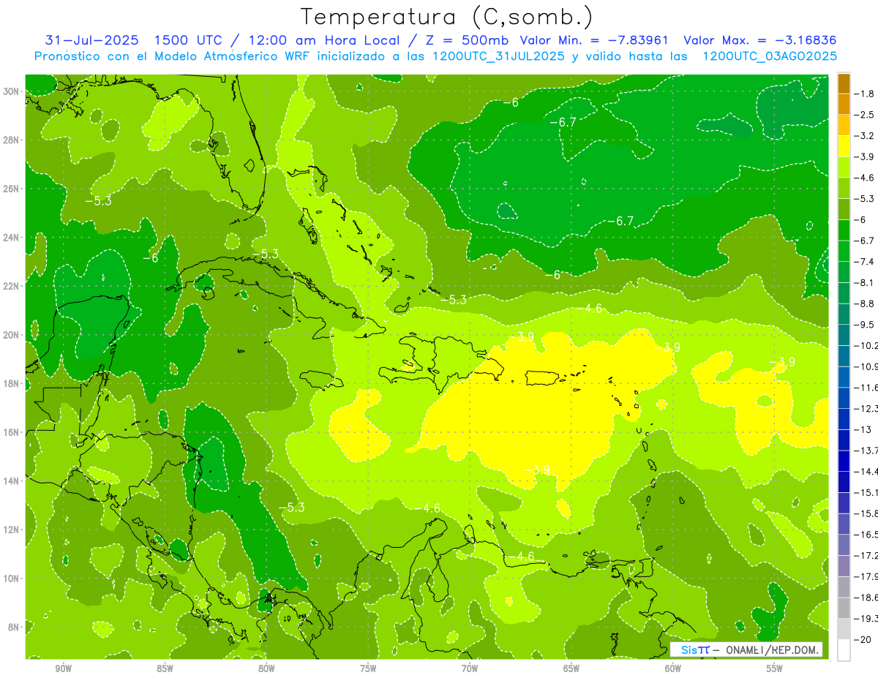Viewport: 878px width, 678px height.
Task: Click the Puerto Rico island outline on map
Action: pyautogui.click(x=544, y=377)
